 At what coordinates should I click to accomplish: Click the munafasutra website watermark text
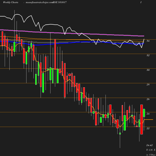(39, 2)
